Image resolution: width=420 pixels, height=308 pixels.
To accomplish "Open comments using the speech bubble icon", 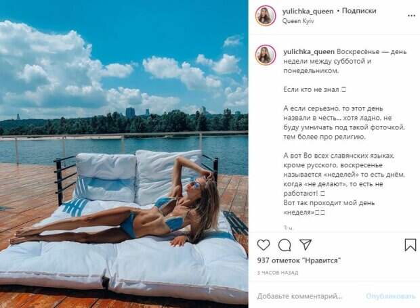I will pyautogui.click(x=285, y=245).
